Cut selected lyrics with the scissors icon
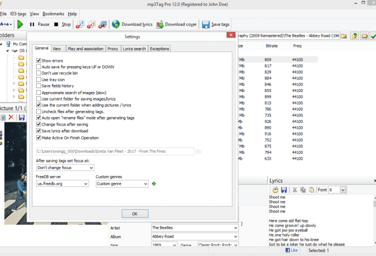Screen dimensions: 376x256 pos(295,189)
